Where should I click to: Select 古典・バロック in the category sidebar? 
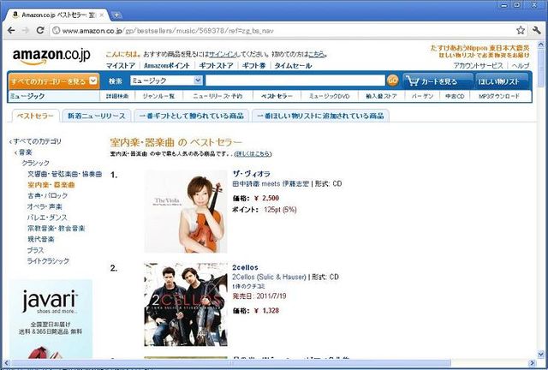[x=47, y=195]
